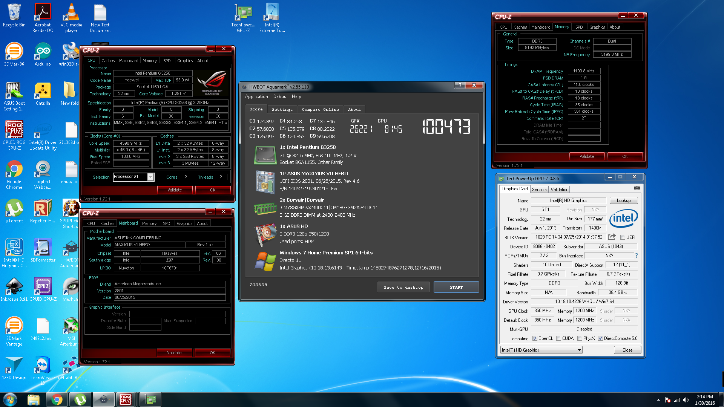Toggle the UEFI checkbox in GPU-Z
The height and width of the screenshot is (407, 724).
623,237
